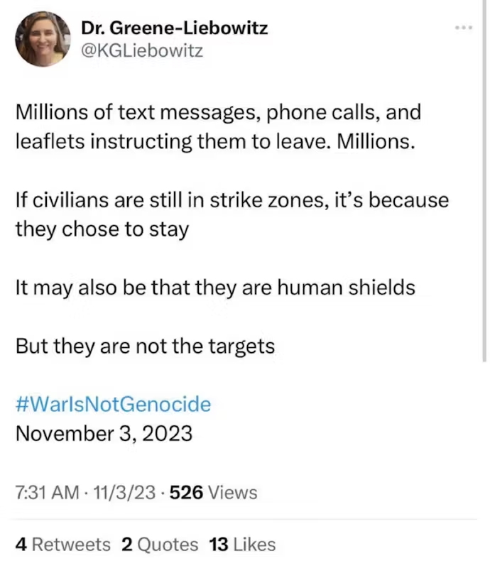This screenshot has height=568, width=490.
Task: Click the 11/3/23 post date
Action: pyautogui.click(x=125, y=492)
